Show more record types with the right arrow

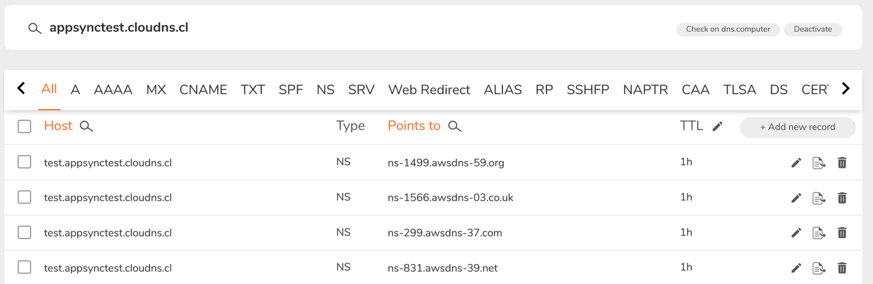point(846,89)
